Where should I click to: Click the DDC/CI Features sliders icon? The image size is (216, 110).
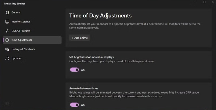pos(7,31)
